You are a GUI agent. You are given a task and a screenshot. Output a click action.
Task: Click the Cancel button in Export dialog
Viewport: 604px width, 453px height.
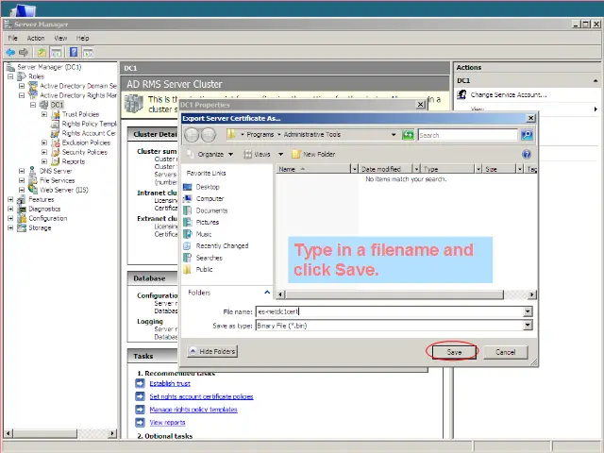506,352
